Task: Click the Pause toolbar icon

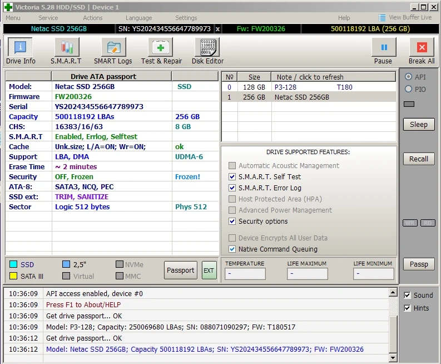Action: [384, 47]
